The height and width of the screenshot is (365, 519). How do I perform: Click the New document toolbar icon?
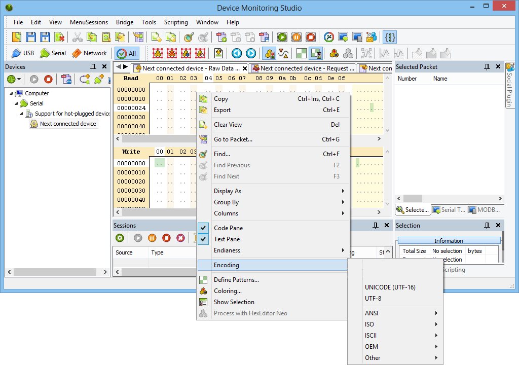(17, 37)
